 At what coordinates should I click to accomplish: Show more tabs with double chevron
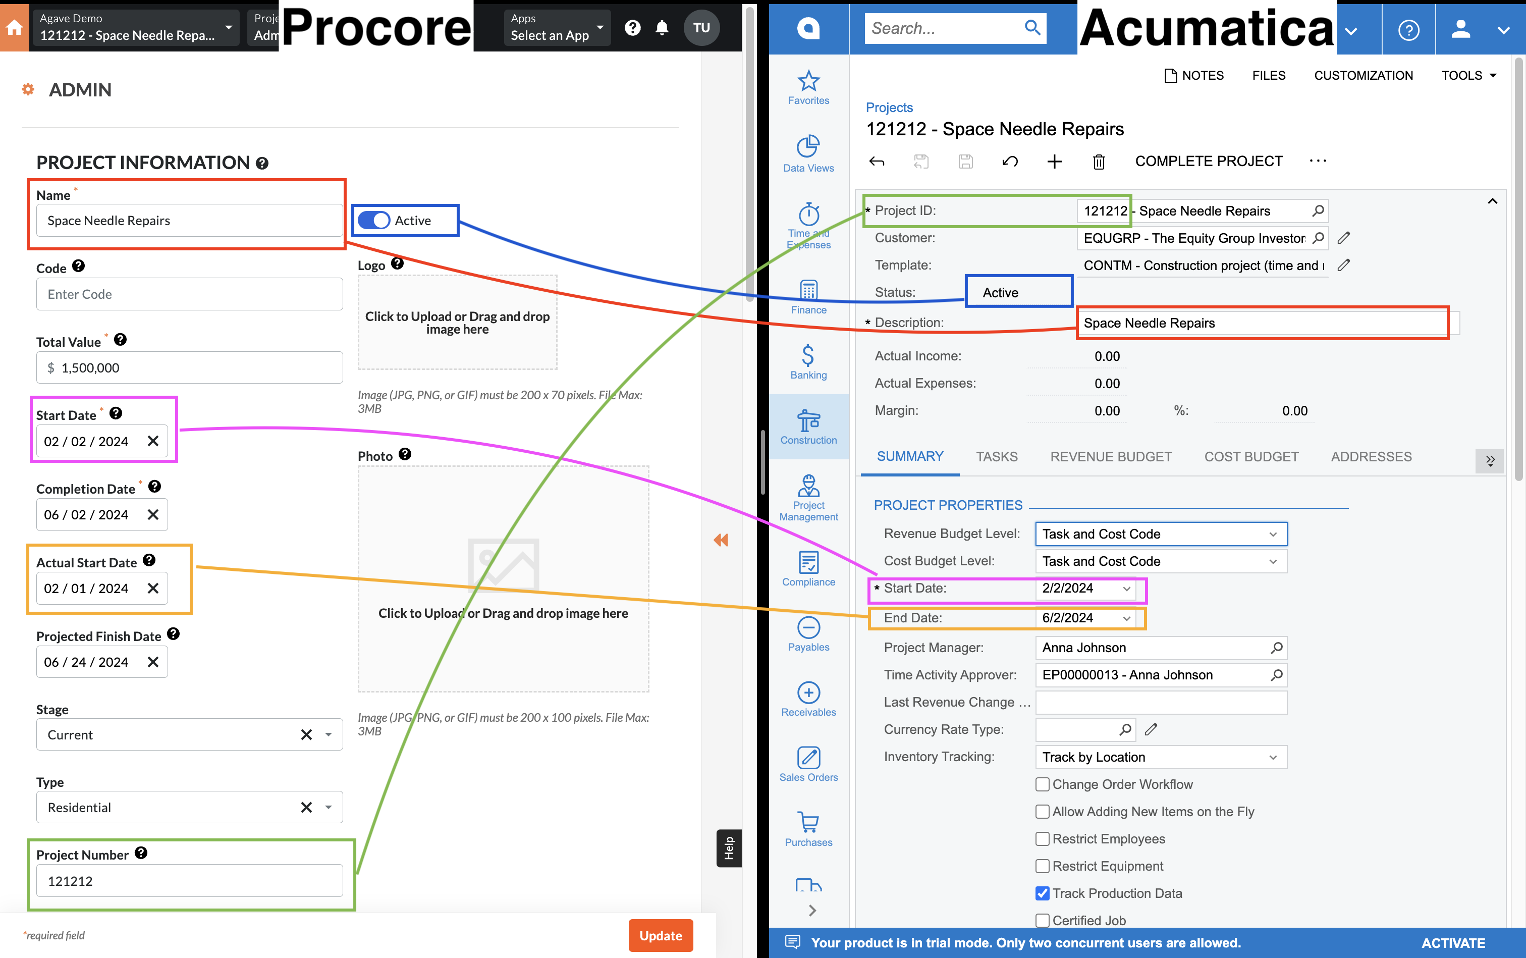1489,461
